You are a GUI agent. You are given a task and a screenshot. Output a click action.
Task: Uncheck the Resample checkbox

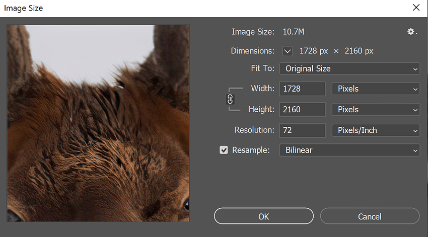pos(224,150)
